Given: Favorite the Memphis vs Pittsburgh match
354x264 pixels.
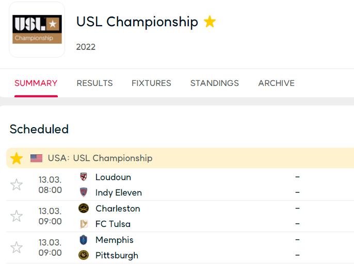Looking at the screenshot, I should coord(17,248).
